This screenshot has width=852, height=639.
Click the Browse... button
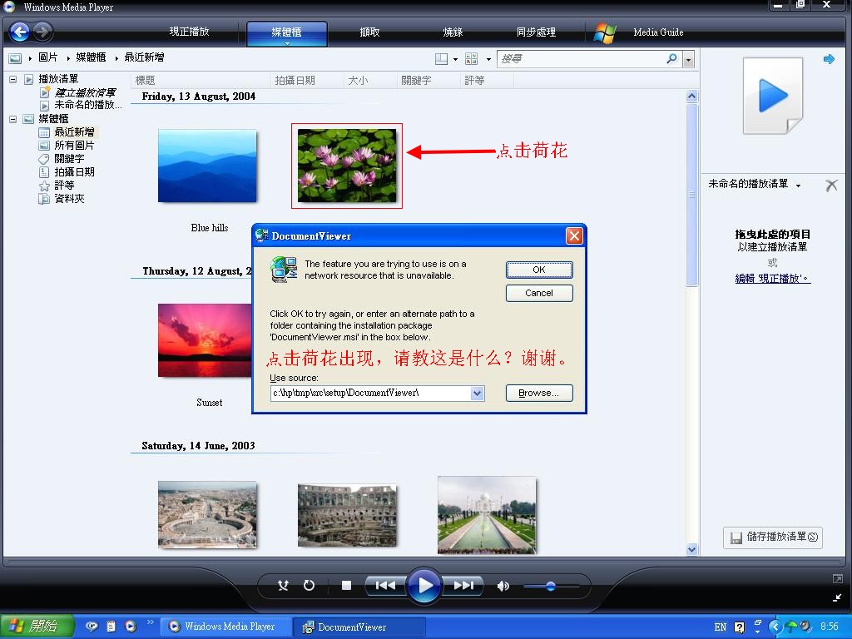coord(538,394)
